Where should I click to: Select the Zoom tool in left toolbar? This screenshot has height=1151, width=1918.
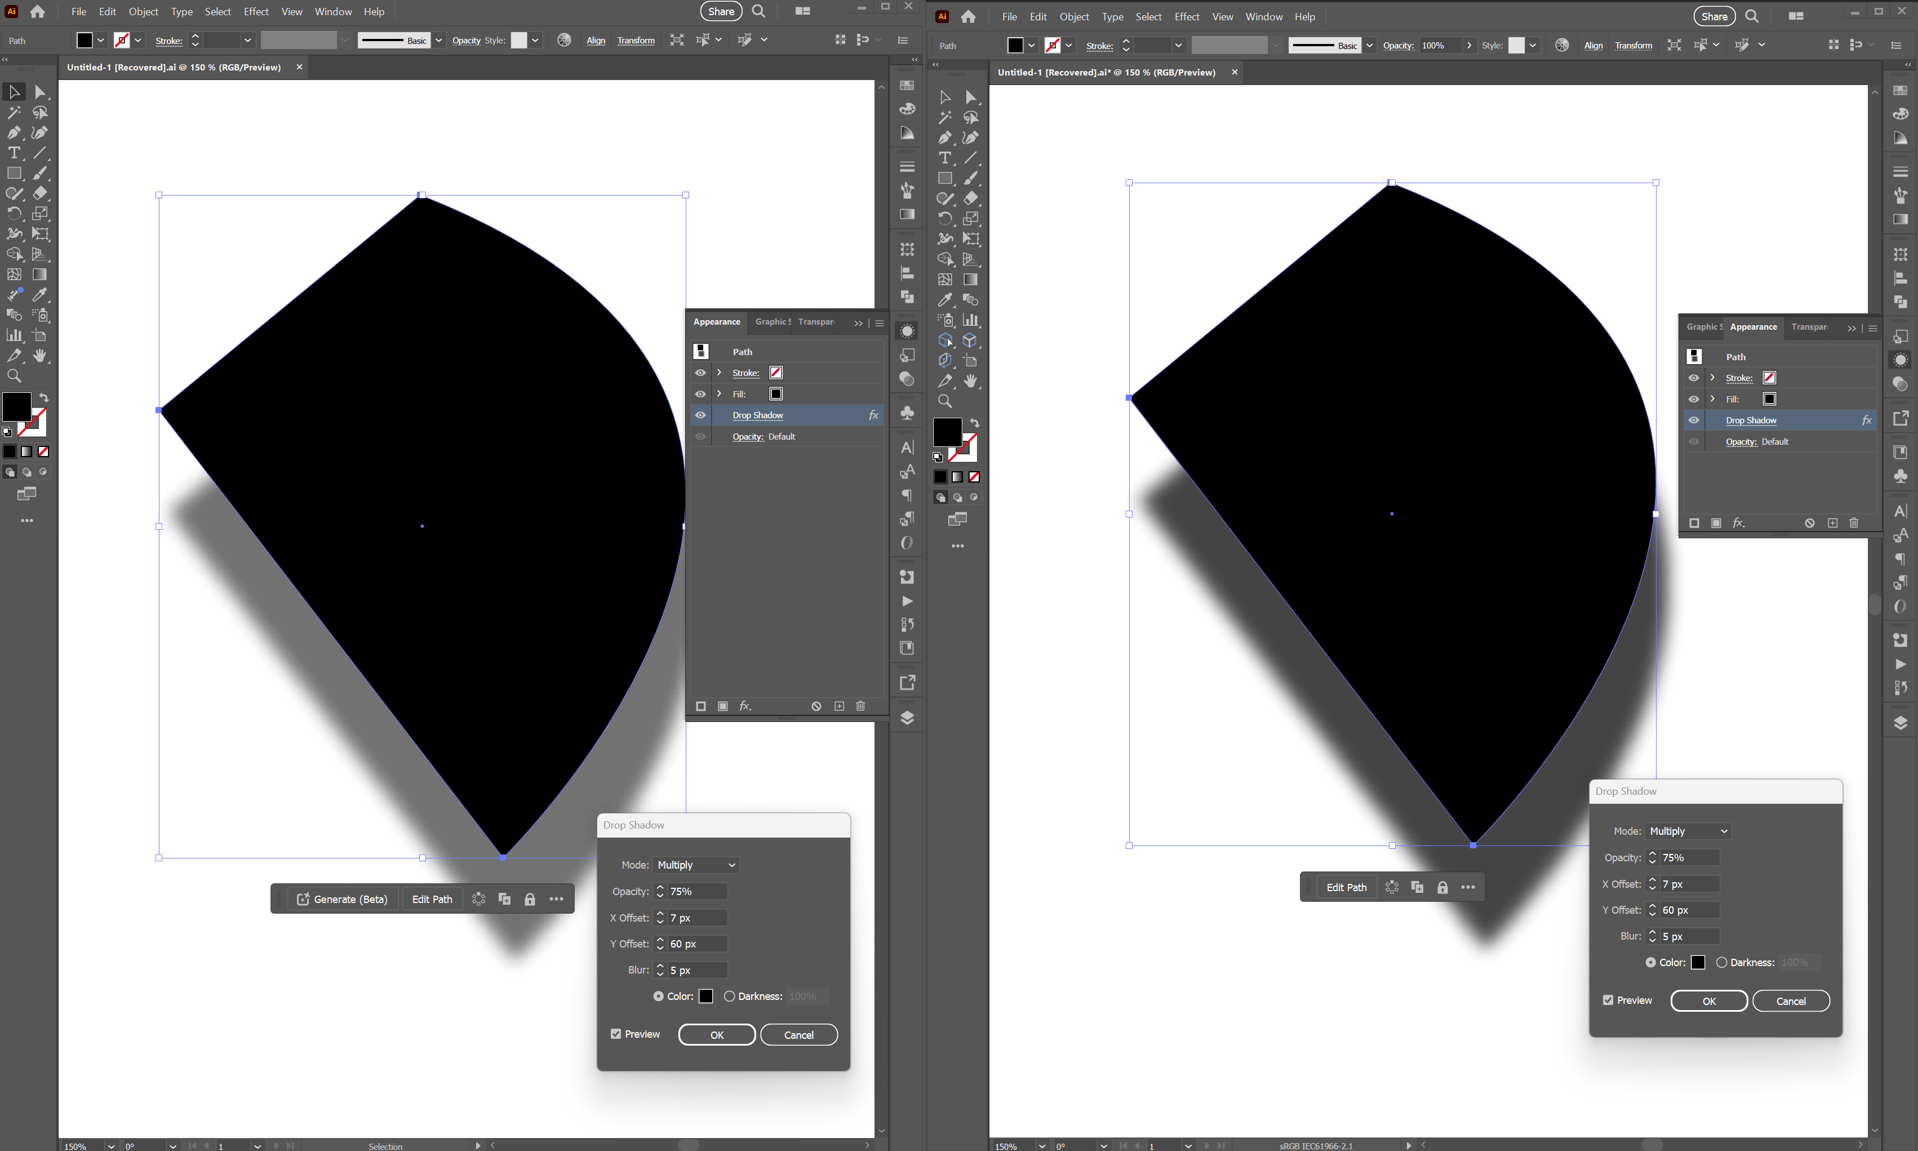click(14, 376)
